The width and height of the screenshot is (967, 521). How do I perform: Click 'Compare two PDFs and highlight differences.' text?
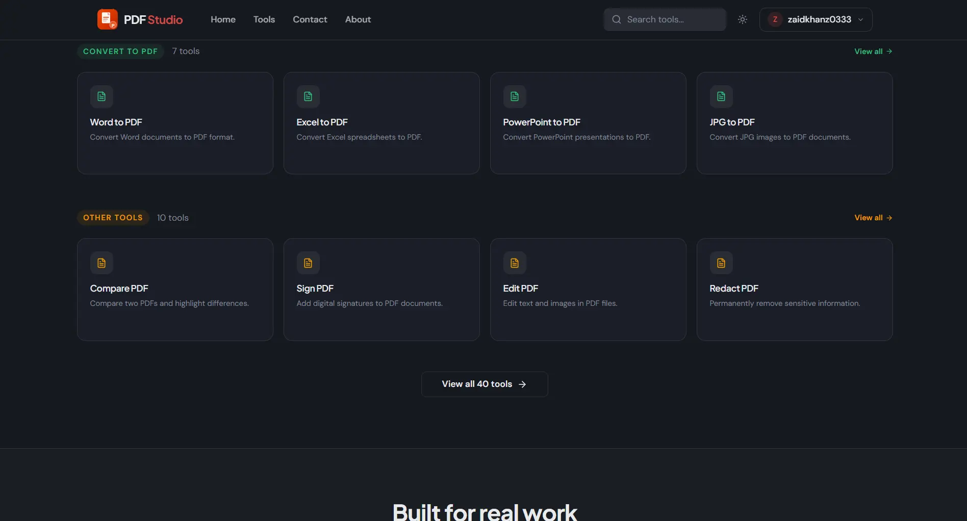pos(169,303)
